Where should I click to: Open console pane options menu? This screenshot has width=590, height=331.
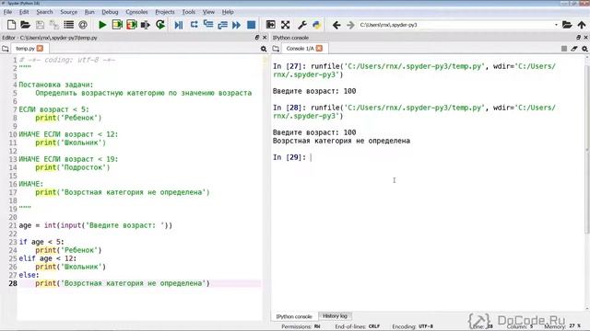coord(584,49)
